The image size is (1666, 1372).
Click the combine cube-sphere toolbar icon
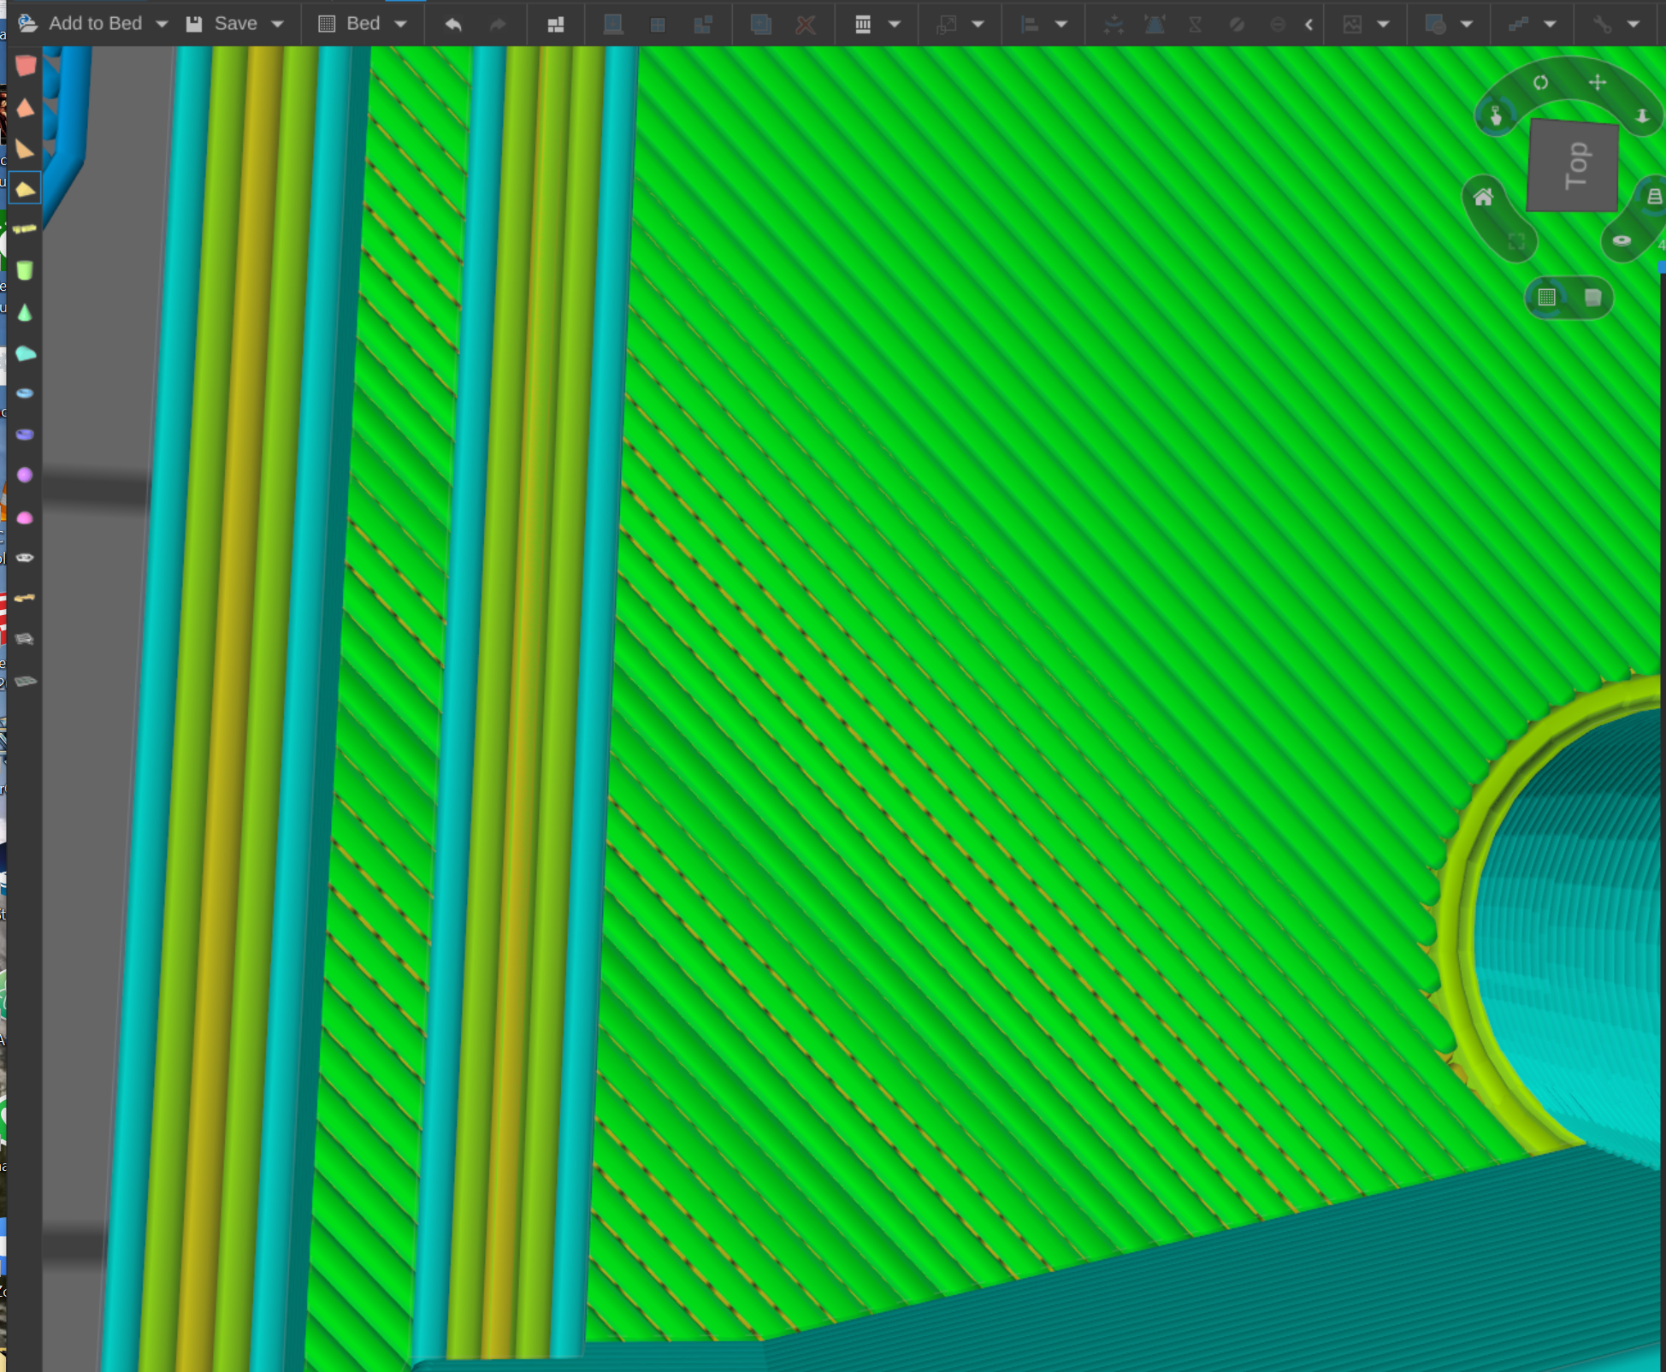coord(1435,24)
